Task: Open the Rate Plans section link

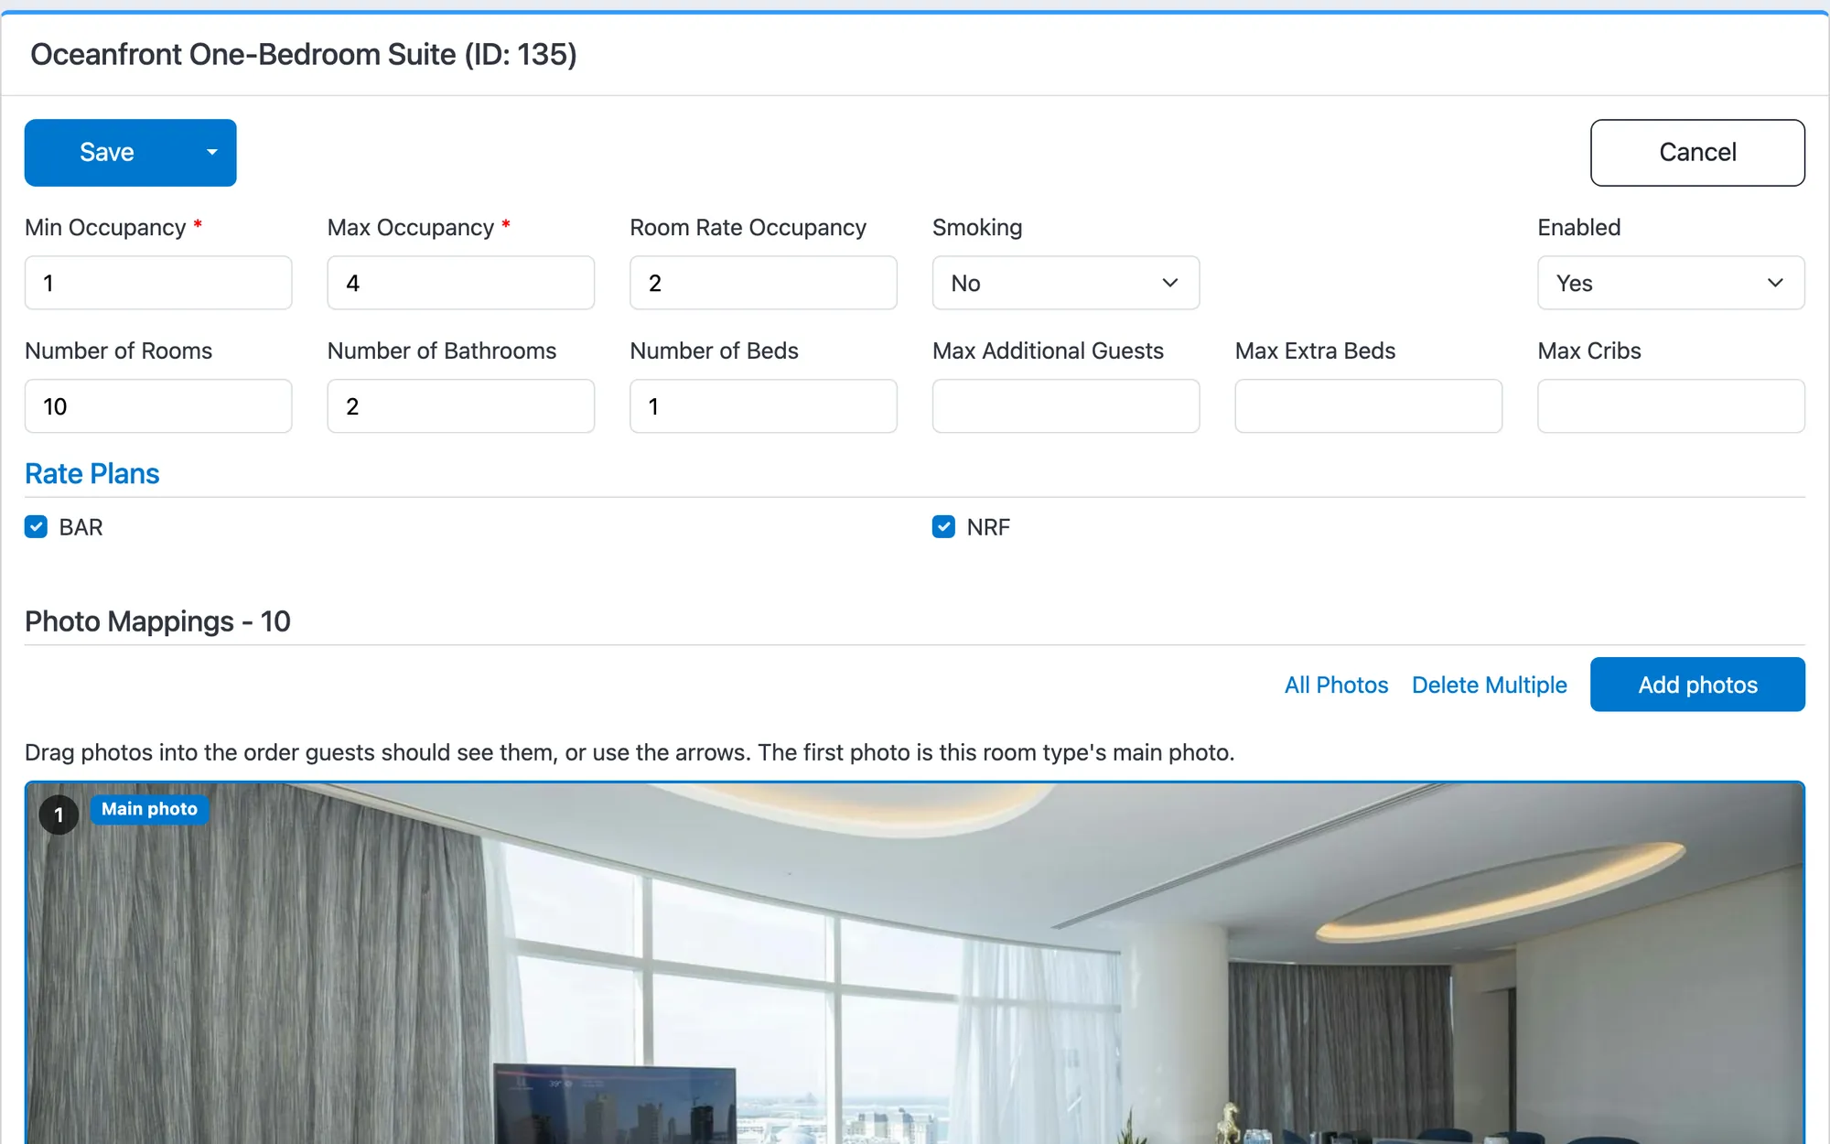Action: point(92,474)
